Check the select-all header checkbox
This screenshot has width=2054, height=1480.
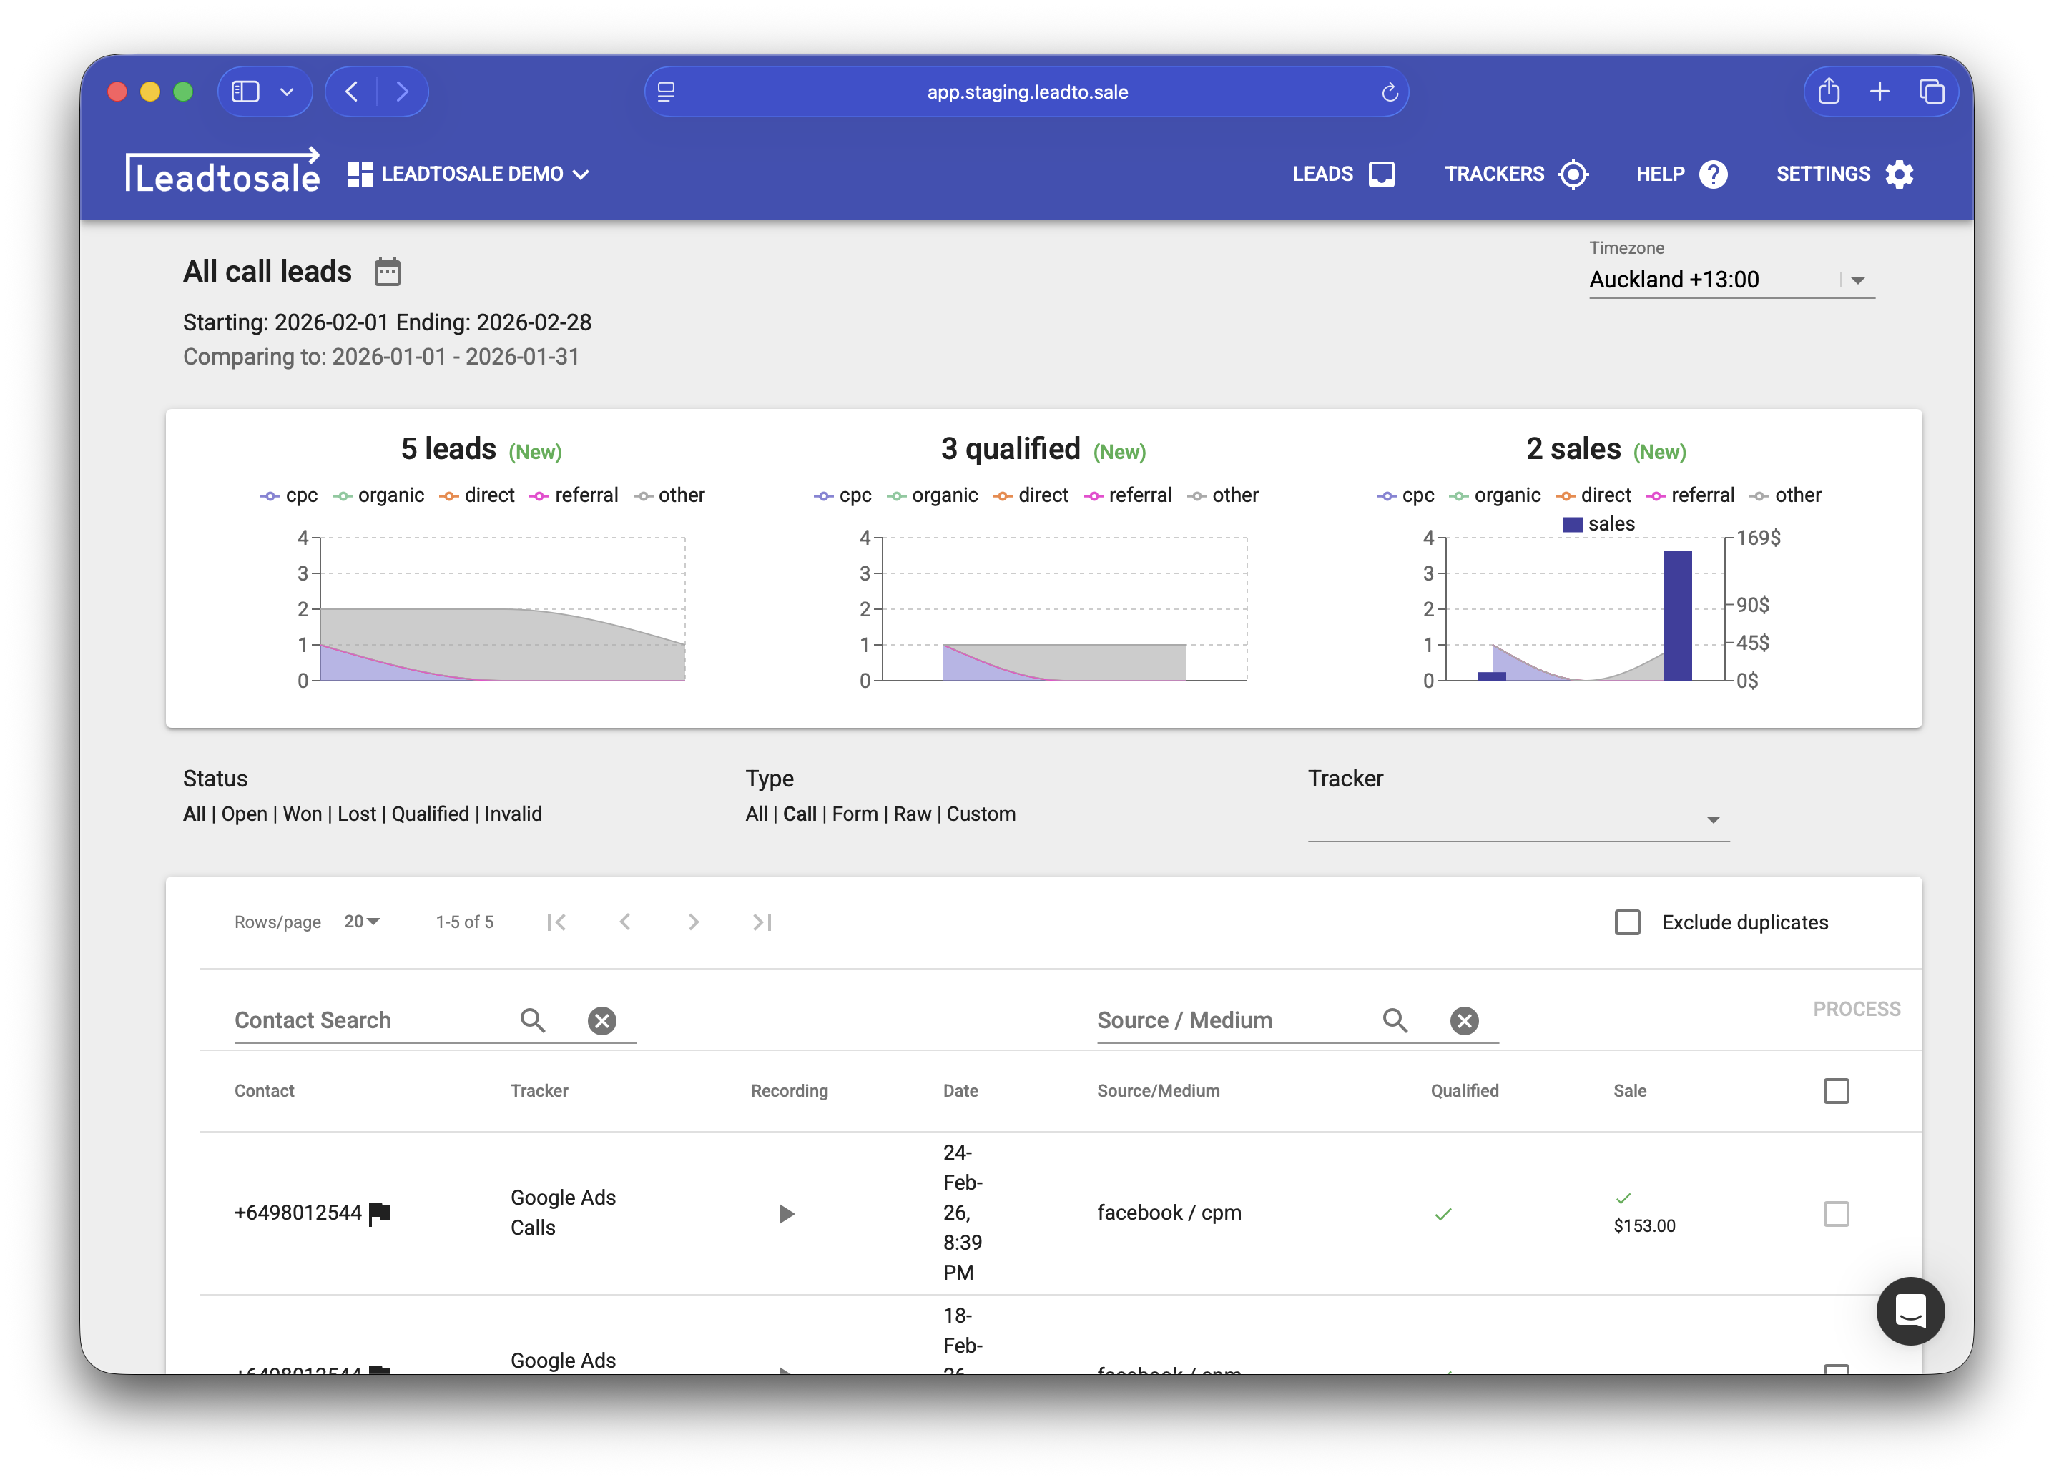1836,1091
